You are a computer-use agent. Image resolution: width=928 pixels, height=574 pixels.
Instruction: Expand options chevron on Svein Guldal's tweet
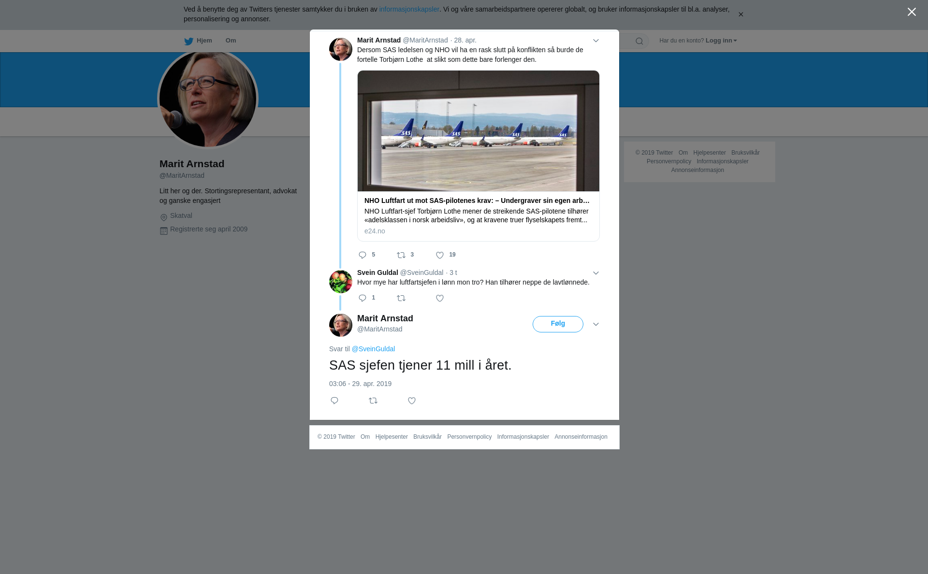(596, 273)
